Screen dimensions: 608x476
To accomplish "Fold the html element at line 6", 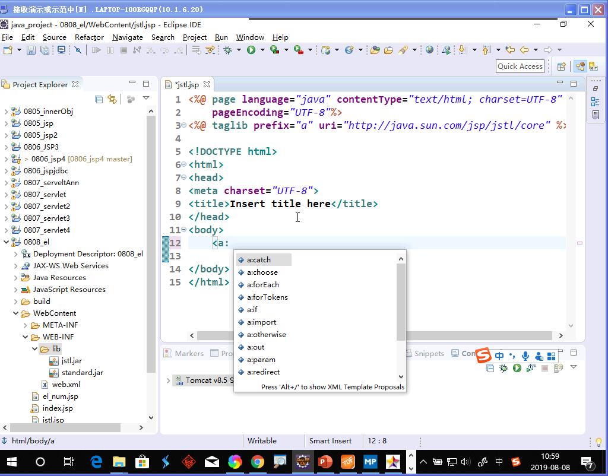I will (x=184, y=164).
